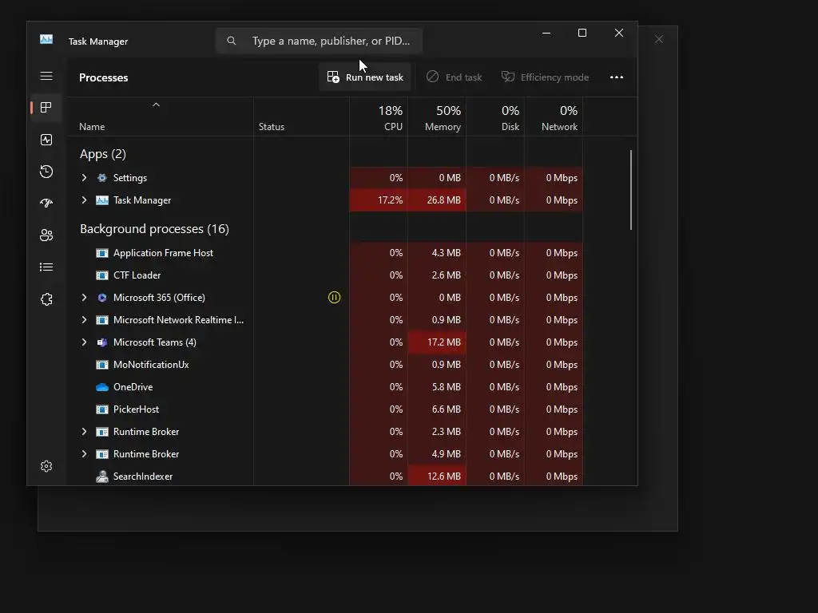Viewport: 818px width, 613px height.
Task: Expand the Microsoft 365 (Office) row
Action: tap(84, 298)
